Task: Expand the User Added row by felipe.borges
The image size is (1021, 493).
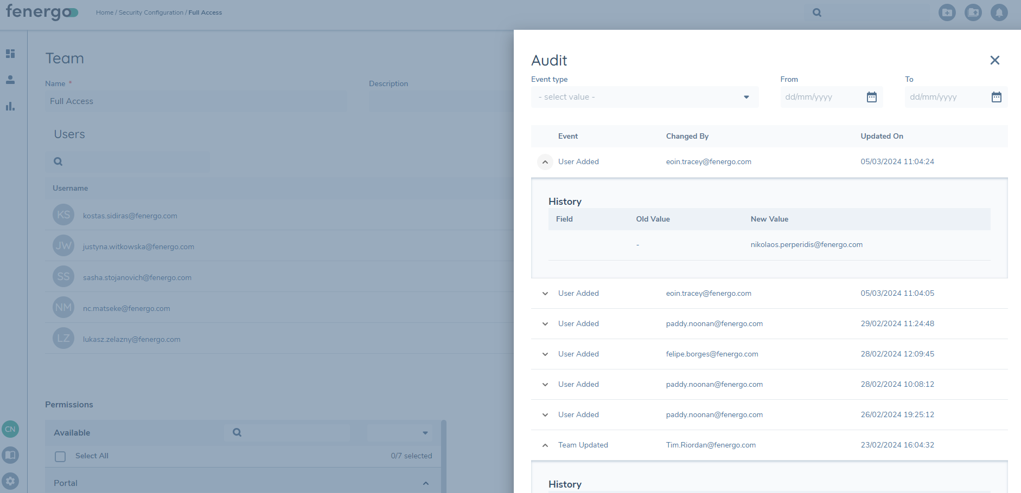Action: click(x=545, y=354)
